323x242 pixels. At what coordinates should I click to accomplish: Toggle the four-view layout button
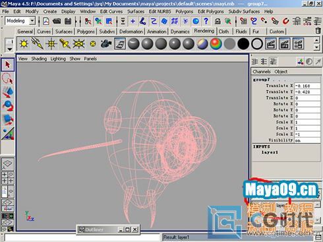8,177
